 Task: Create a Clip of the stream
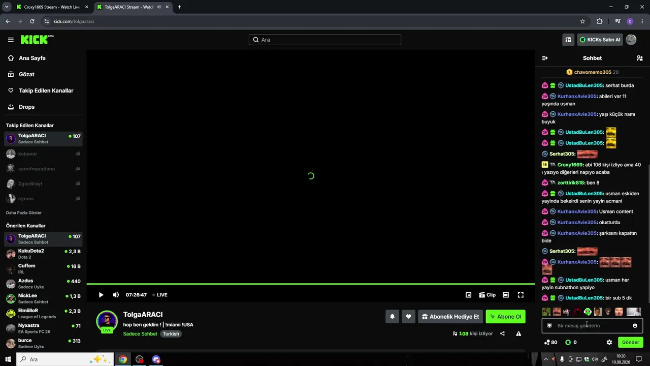487,295
